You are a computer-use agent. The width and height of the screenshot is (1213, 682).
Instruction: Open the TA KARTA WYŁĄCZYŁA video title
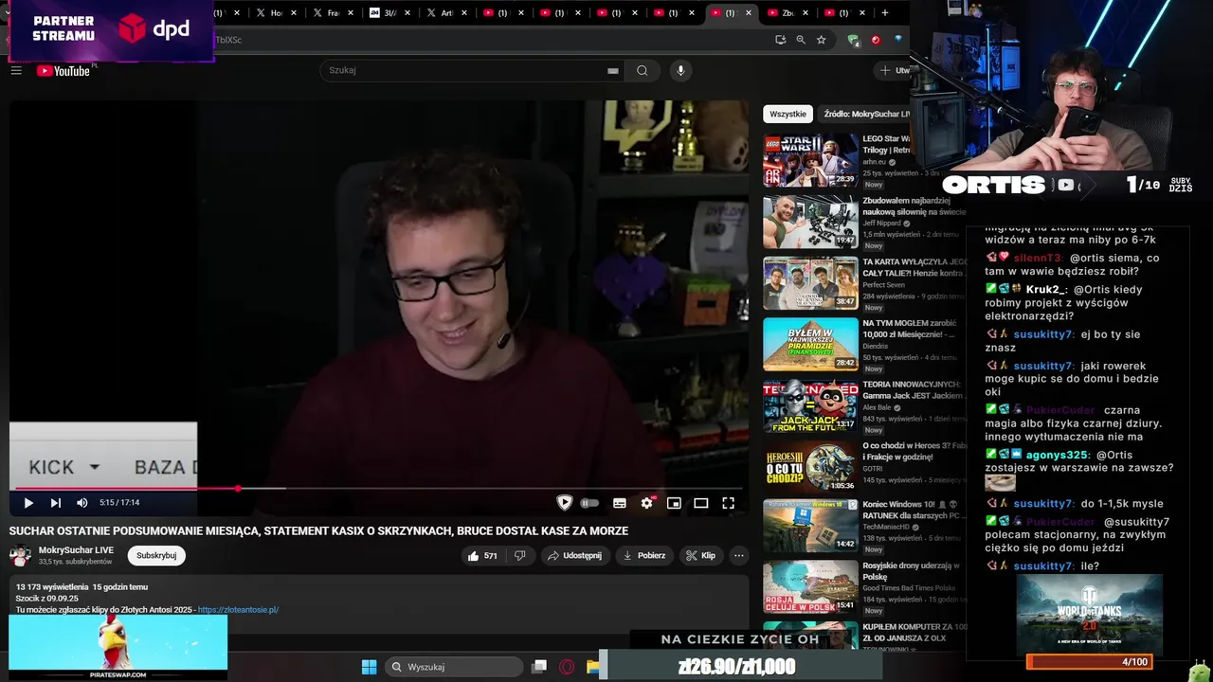tap(914, 267)
